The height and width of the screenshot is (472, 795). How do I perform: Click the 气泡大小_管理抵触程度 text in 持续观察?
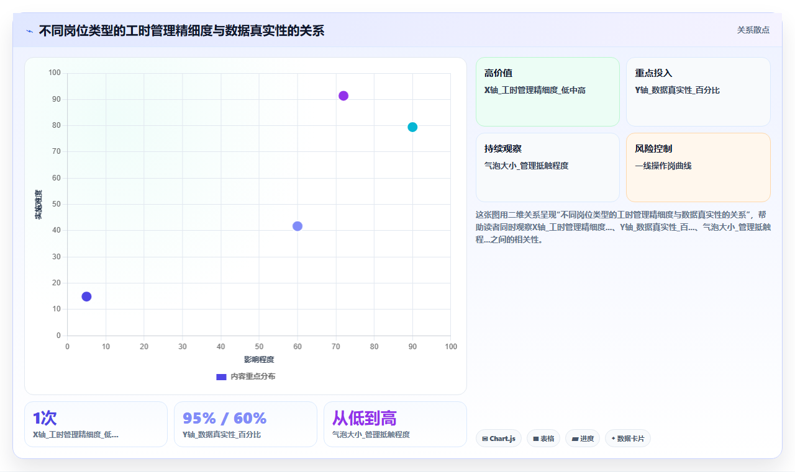(526, 166)
